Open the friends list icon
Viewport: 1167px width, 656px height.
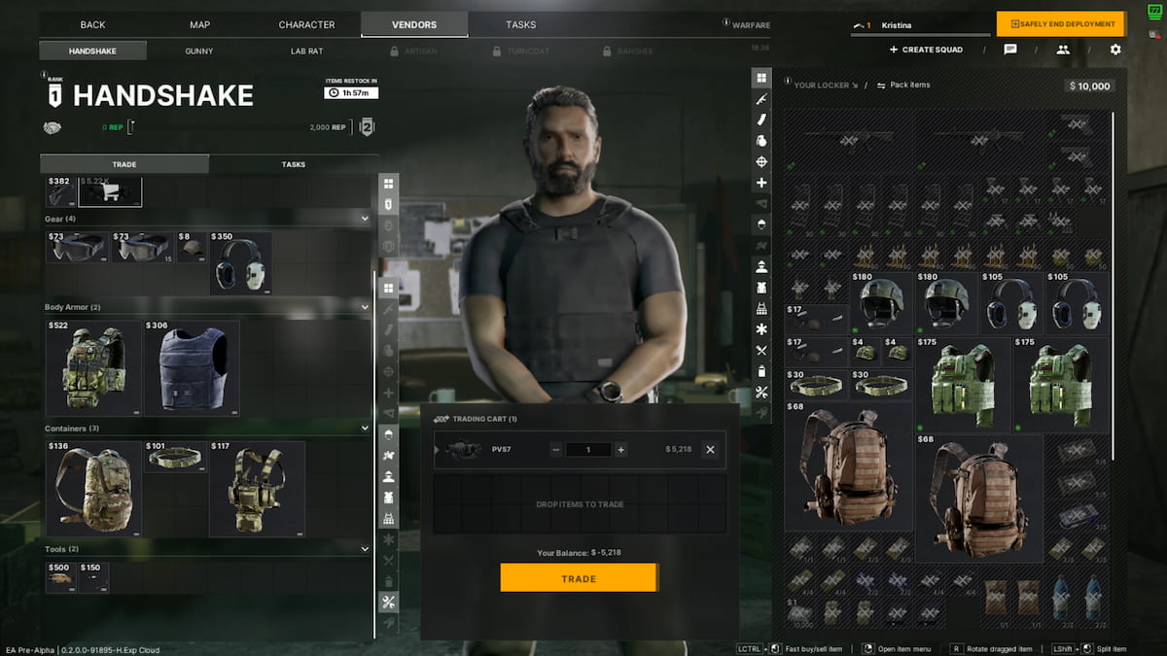tap(1063, 50)
